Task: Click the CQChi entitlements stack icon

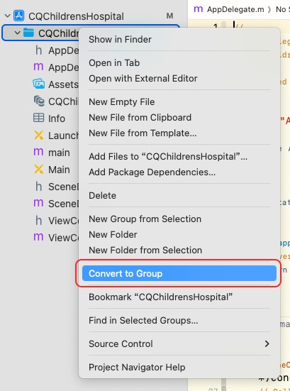Action: [x=39, y=101]
